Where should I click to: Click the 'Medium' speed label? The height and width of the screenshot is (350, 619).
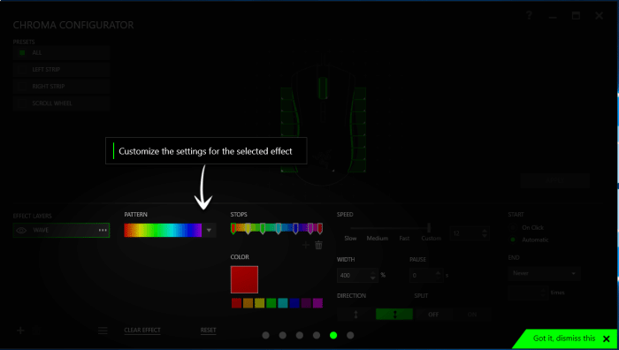pyautogui.click(x=378, y=239)
